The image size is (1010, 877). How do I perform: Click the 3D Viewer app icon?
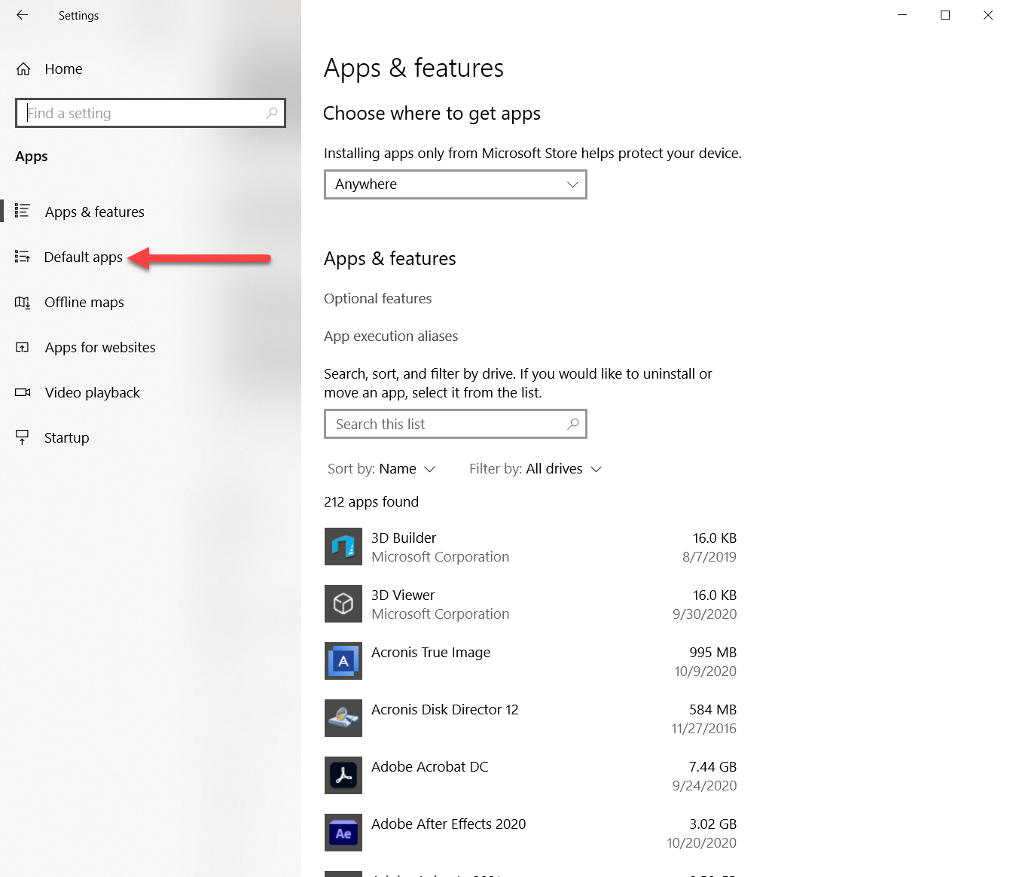[343, 604]
